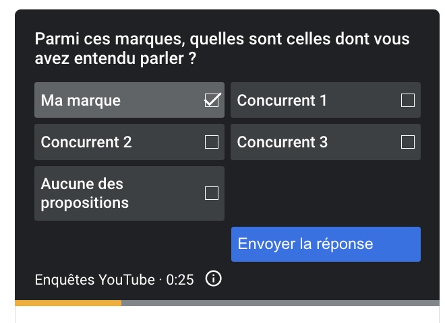The image size is (445, 323).
Task: Enable the Concurrent 2 checkbox
Action: (x=212, y=142)
